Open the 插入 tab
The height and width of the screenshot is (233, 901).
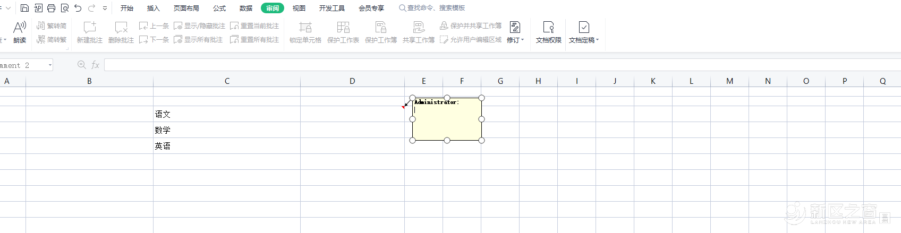[153, 8]
